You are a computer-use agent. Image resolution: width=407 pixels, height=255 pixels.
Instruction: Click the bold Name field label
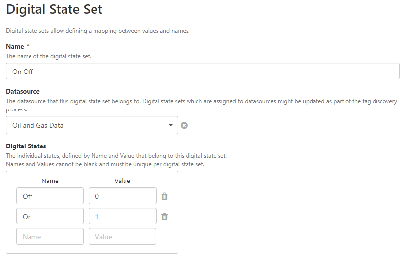15,46
